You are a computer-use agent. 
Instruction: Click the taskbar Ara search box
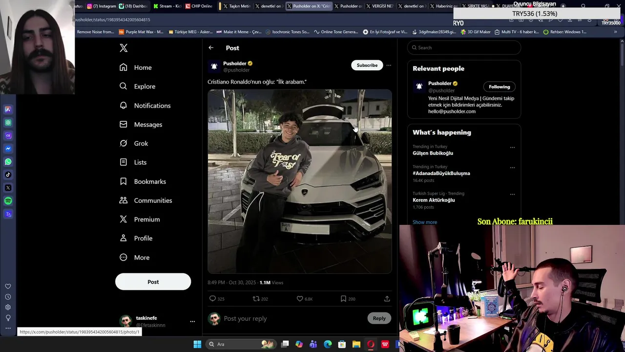point(240,344)
